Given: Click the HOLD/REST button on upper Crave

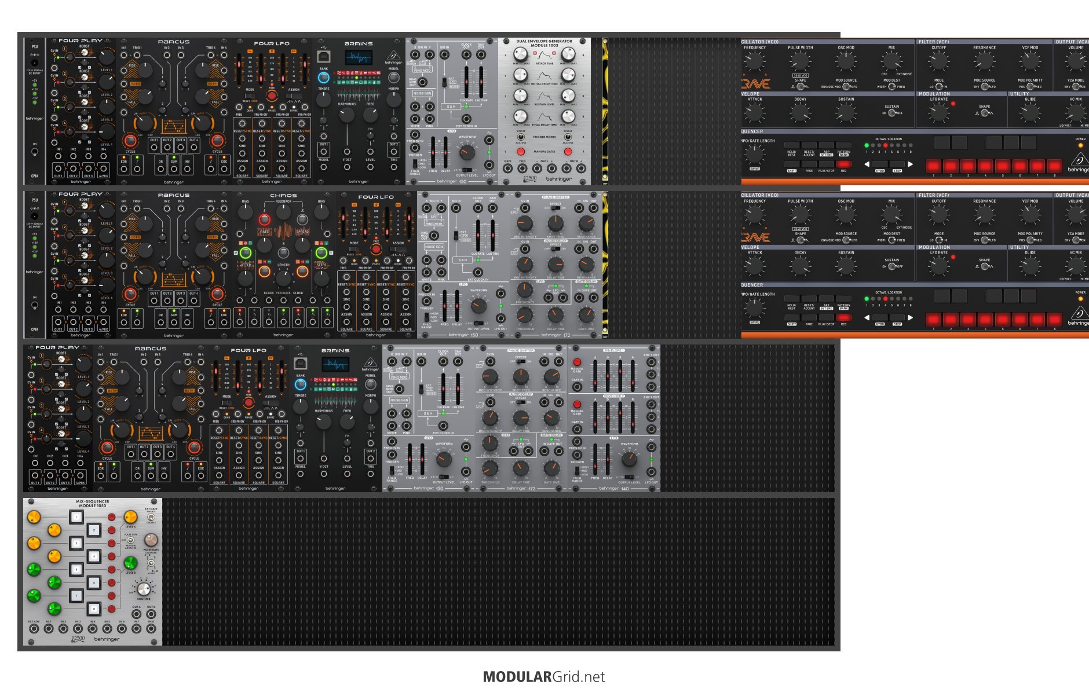Looking at the screenshot, I should pos(792,145).
